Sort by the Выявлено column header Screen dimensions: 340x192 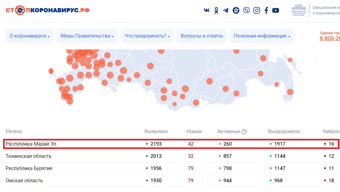pos(156,132)
